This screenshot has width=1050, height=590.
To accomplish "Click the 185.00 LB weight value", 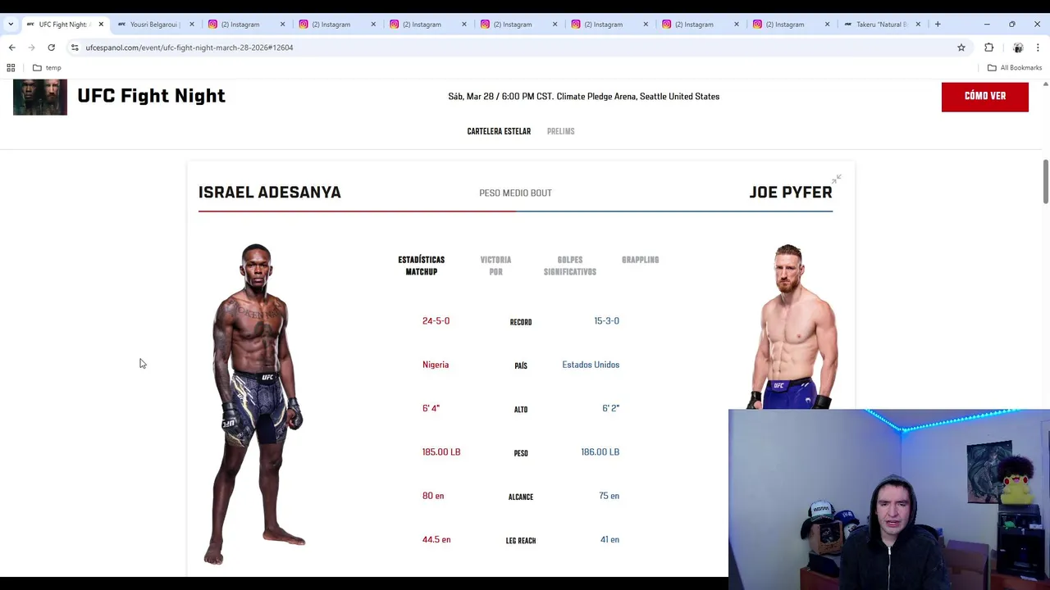I will click(441, 452).
